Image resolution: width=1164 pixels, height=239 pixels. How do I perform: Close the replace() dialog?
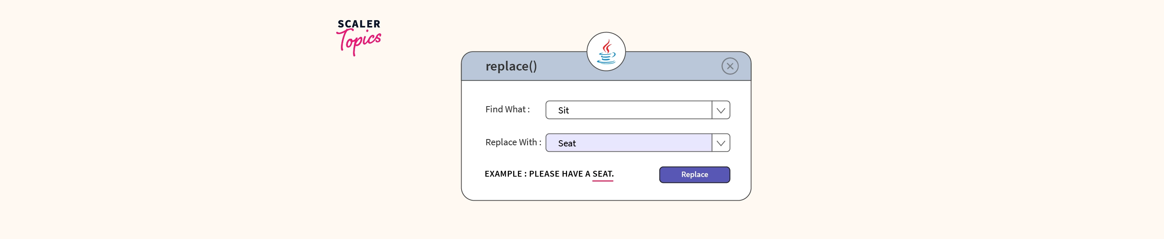click(x=730, y=66)
